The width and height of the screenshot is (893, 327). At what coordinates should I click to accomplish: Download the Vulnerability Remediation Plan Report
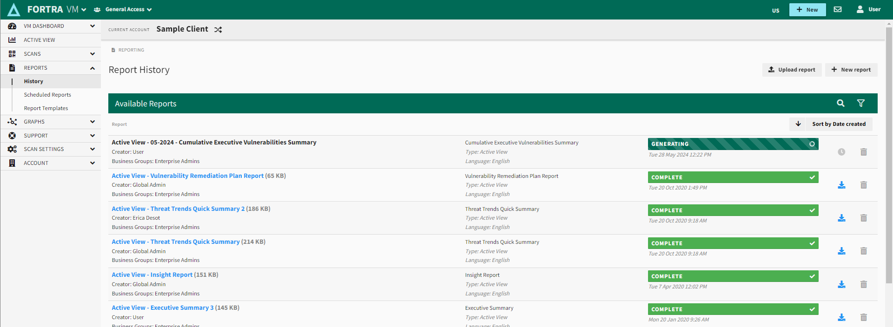[841, 185]
